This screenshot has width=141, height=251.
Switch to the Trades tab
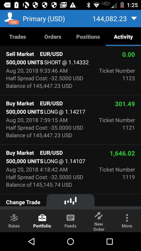[x=17, y=37]
